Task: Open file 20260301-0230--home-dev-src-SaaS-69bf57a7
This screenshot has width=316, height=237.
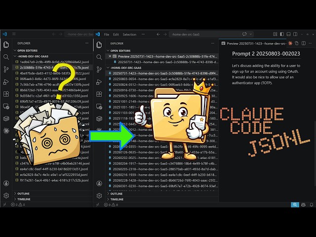Action: (x=162, y=186)
